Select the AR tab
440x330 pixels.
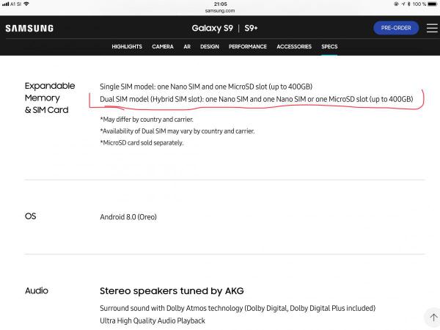point(187,47)
